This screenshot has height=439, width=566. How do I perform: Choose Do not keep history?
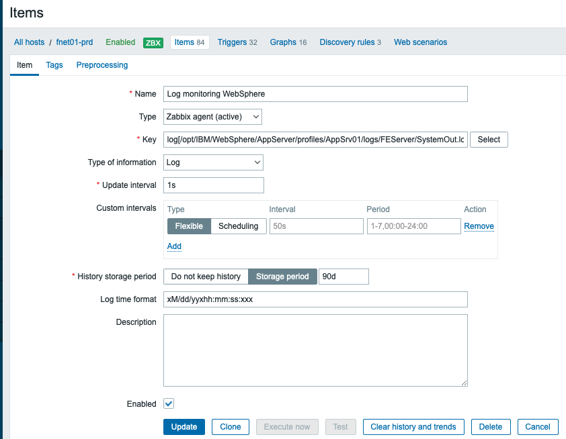pos(206,277)
